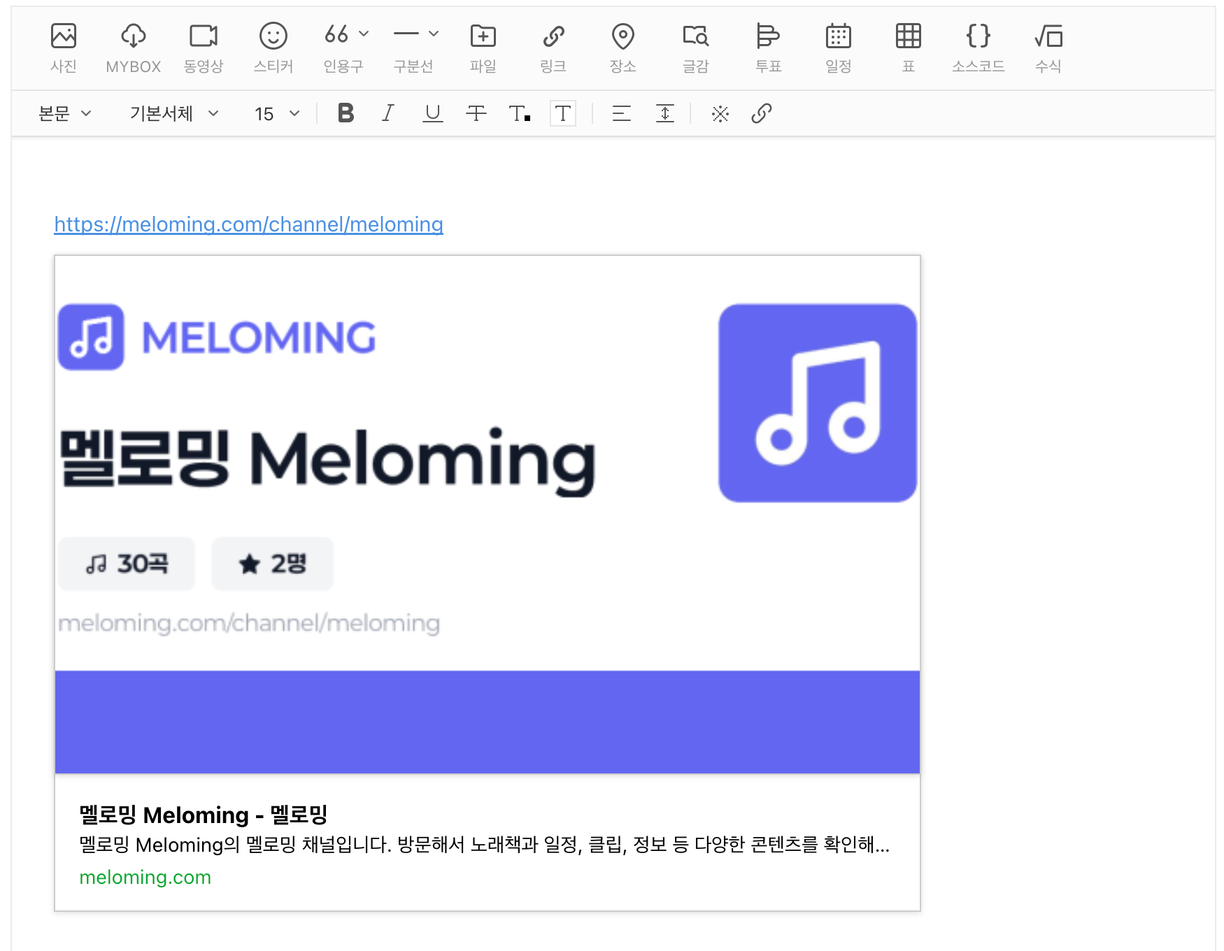Expand the 인용구 style dropdown arrow

(364, 34)
